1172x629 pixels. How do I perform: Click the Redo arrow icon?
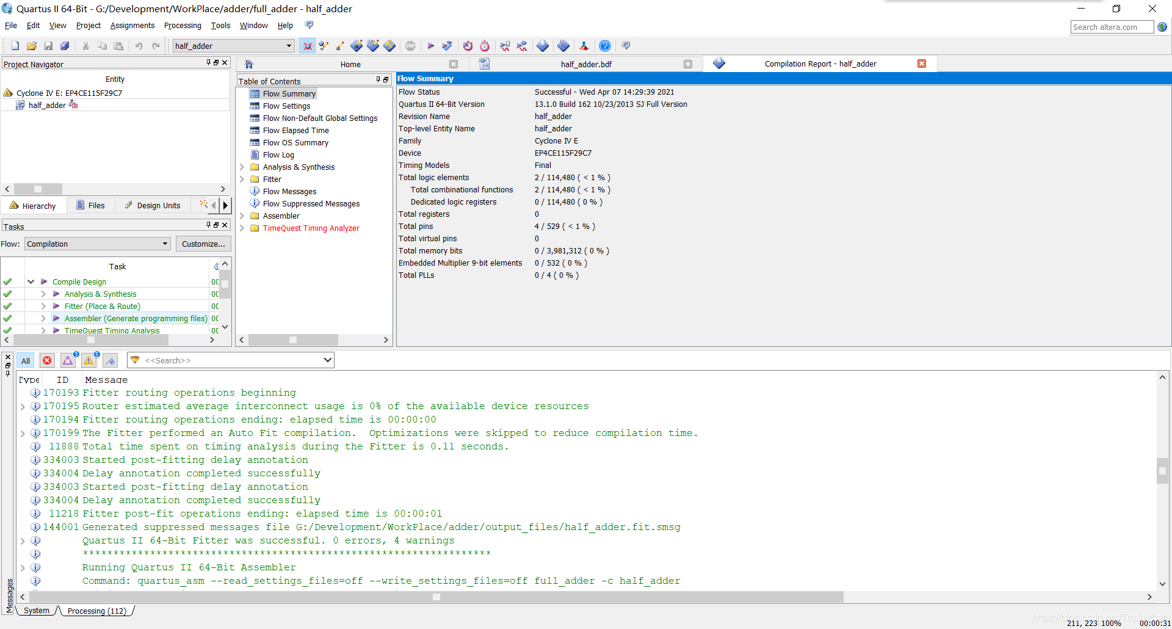pos(156,46)
